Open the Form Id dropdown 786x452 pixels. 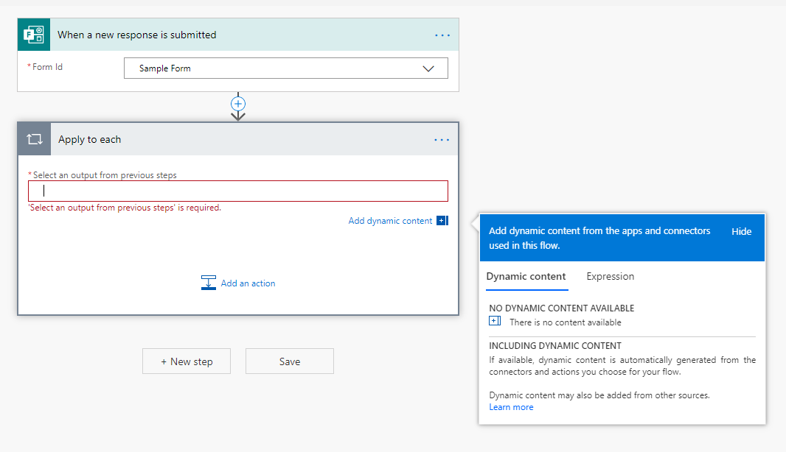tap(428, 68)
